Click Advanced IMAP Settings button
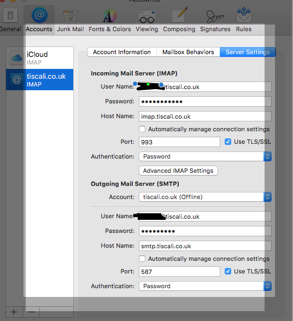This screenshot has width=293, height=321. click(x=178, y=171)
